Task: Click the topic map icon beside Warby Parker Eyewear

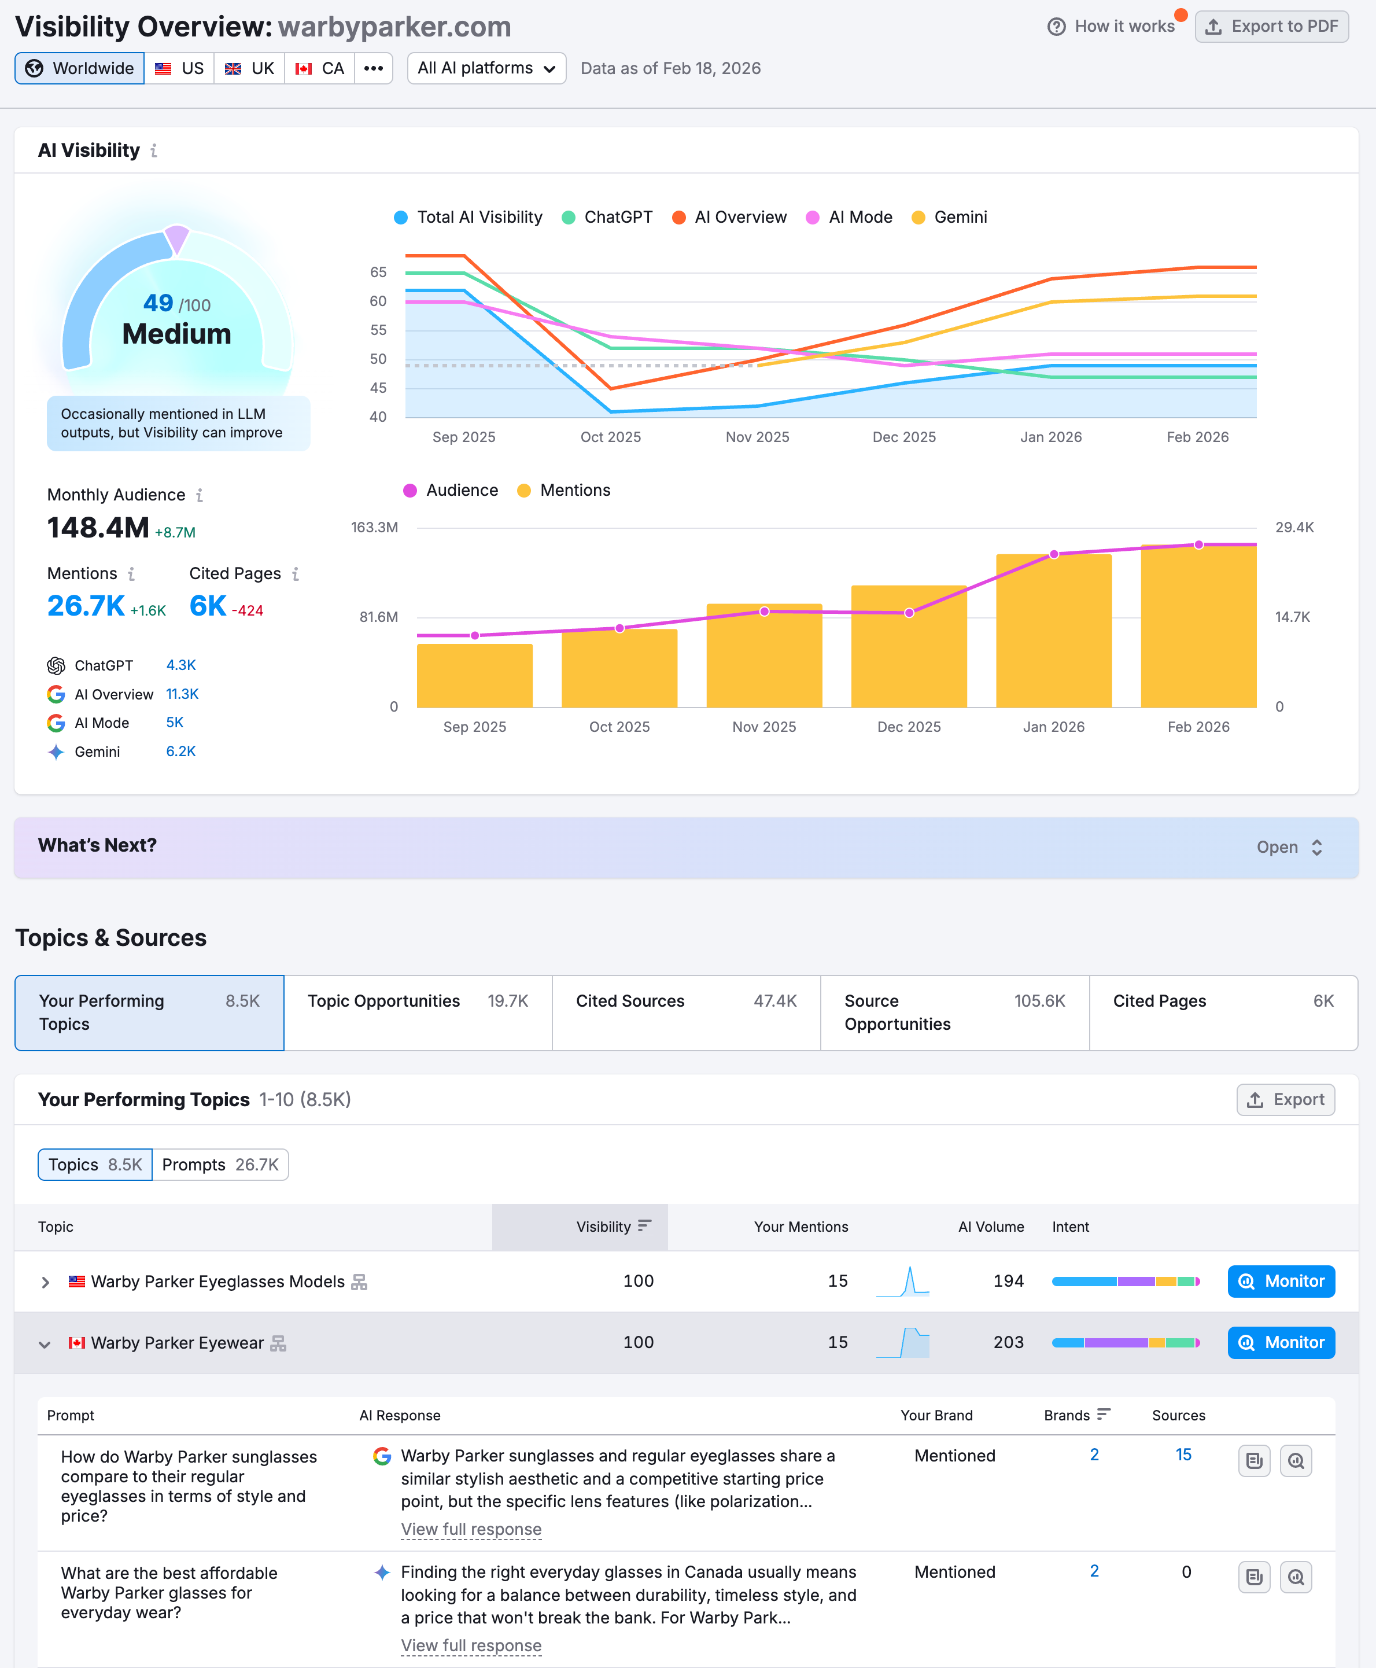Action: pos(278,1342)
